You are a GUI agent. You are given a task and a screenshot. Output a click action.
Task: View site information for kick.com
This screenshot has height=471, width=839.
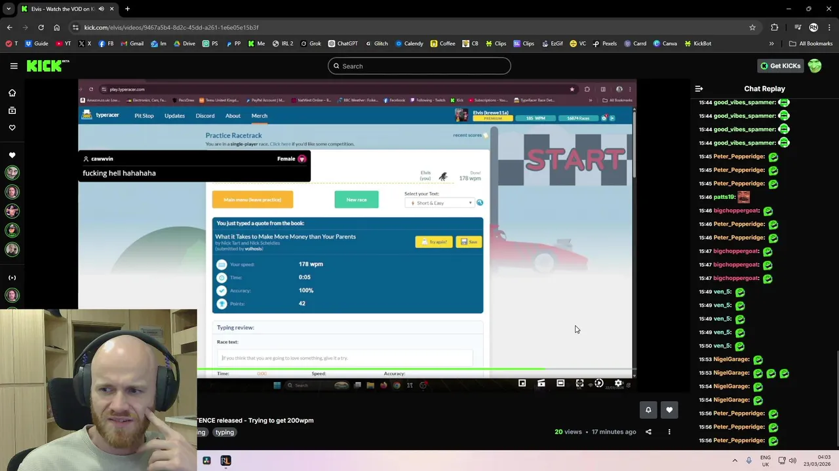pyautogui.click(x=75, y=27)
